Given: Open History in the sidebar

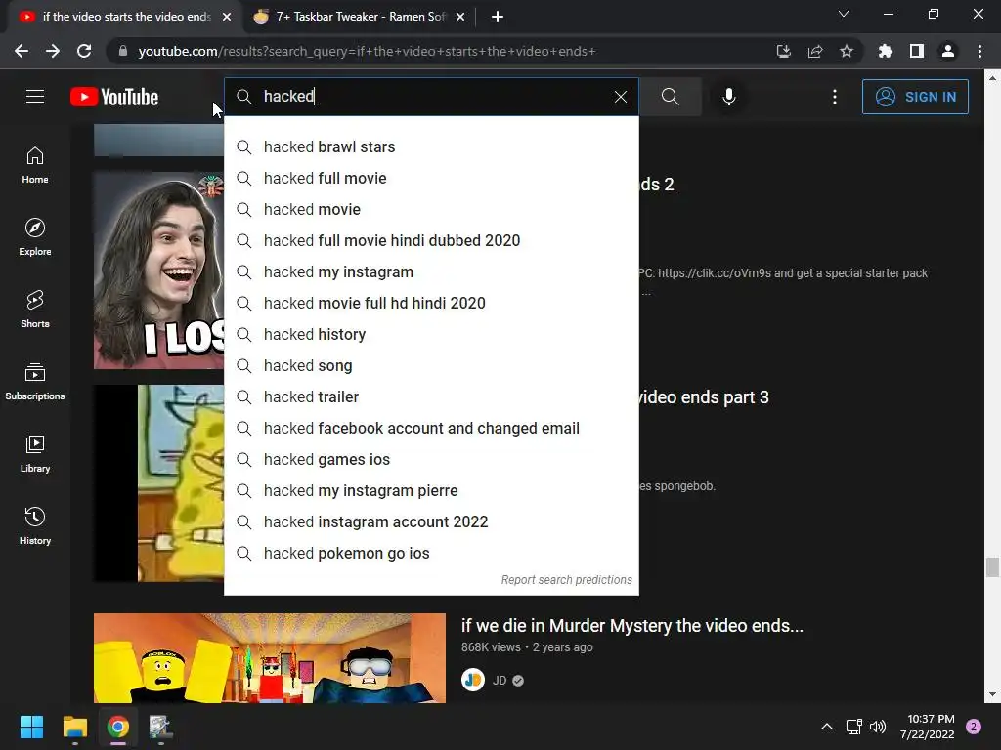Looking at the screenshot, I should (x=35, y=525).
